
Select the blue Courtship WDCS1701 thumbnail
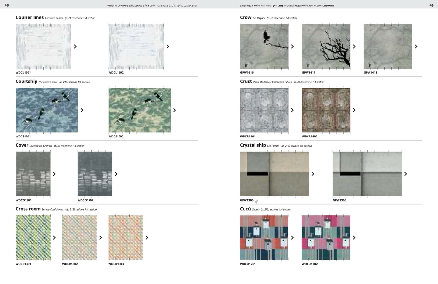click(47, 110)
